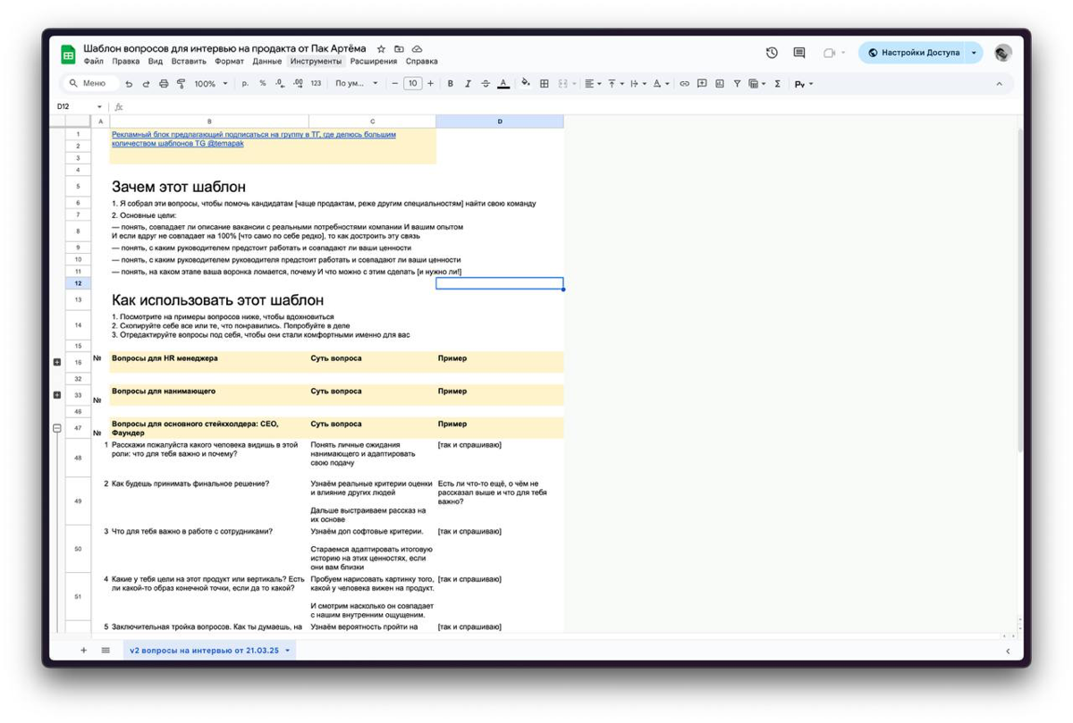This screenshot has height=723, width=1073.
Task: Hide the menus with the collapse chevron
Action: [999, 84]
